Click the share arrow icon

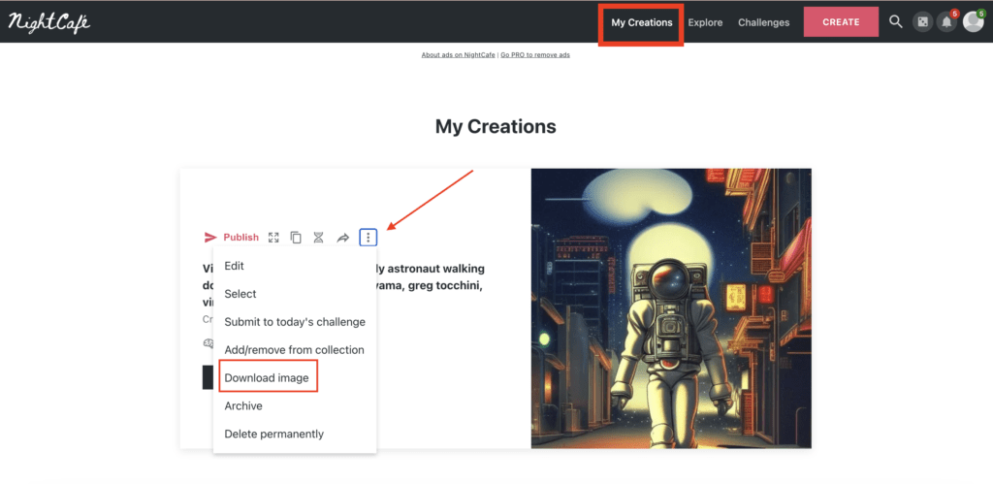[342, 238]
